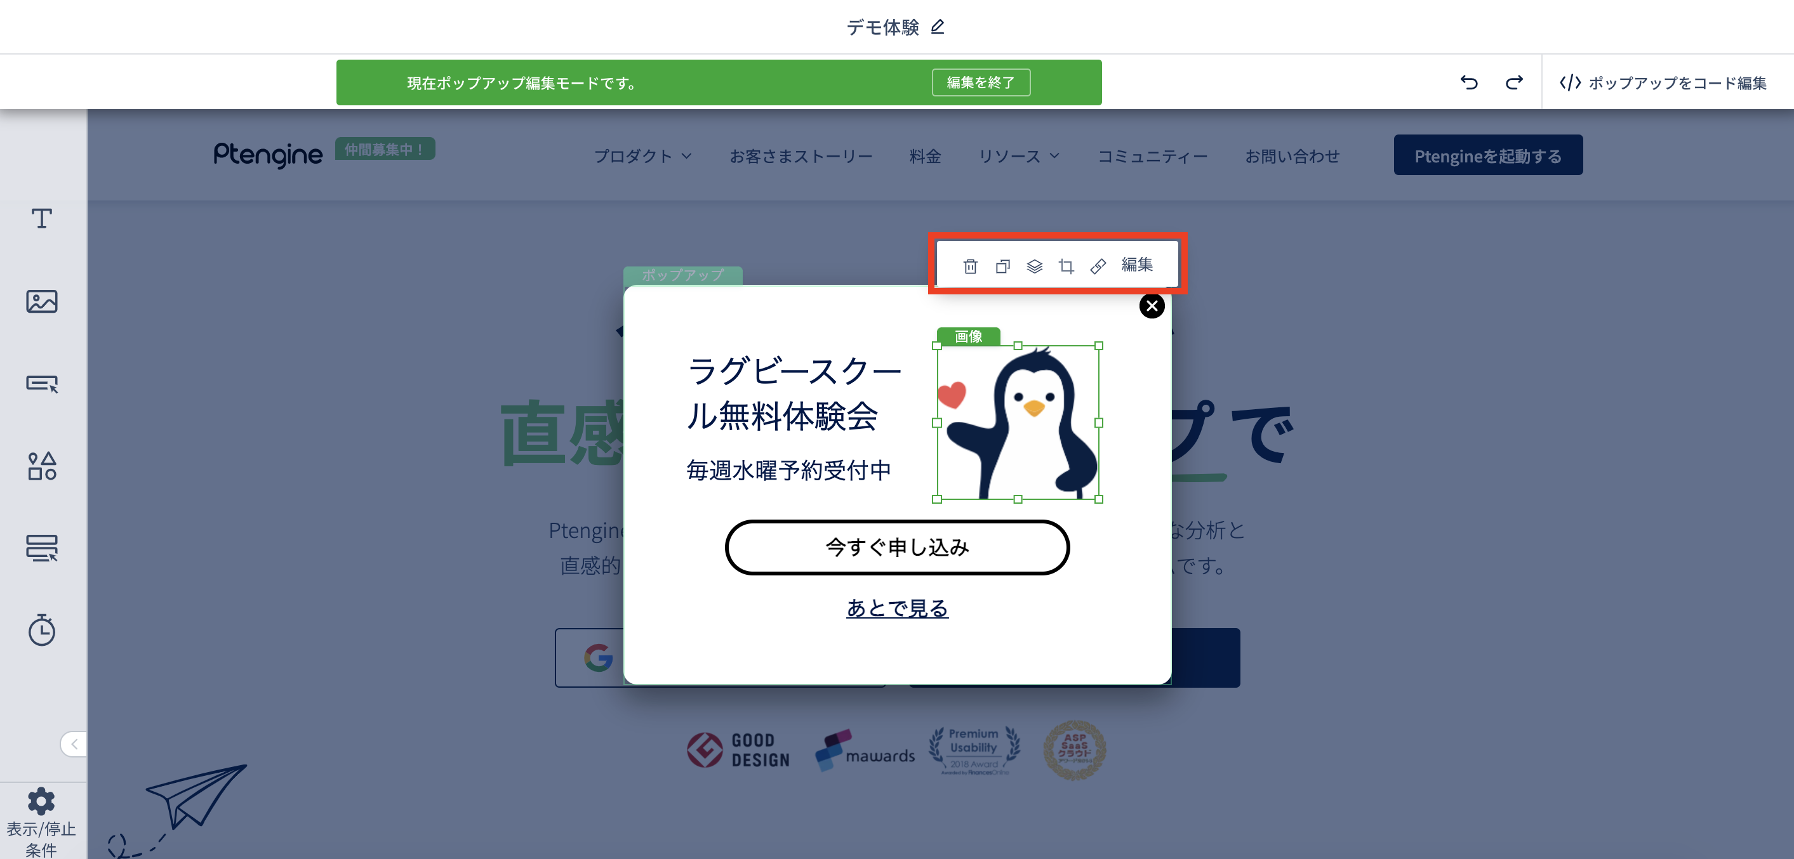Viewport: 1794px width, 859px height.
Task: Click the あとで見る link
Action: (x=897, y=608)
